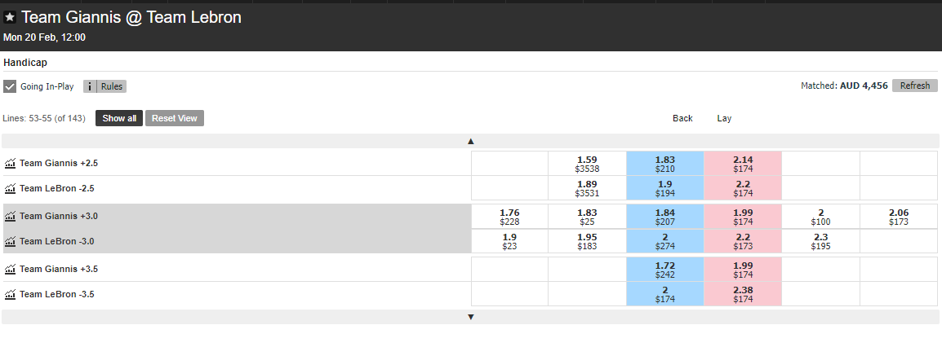This screenshot has height=347, width=942.
Task: Open chart icon for Team LeBron -3.0
Action: [10, 242]
